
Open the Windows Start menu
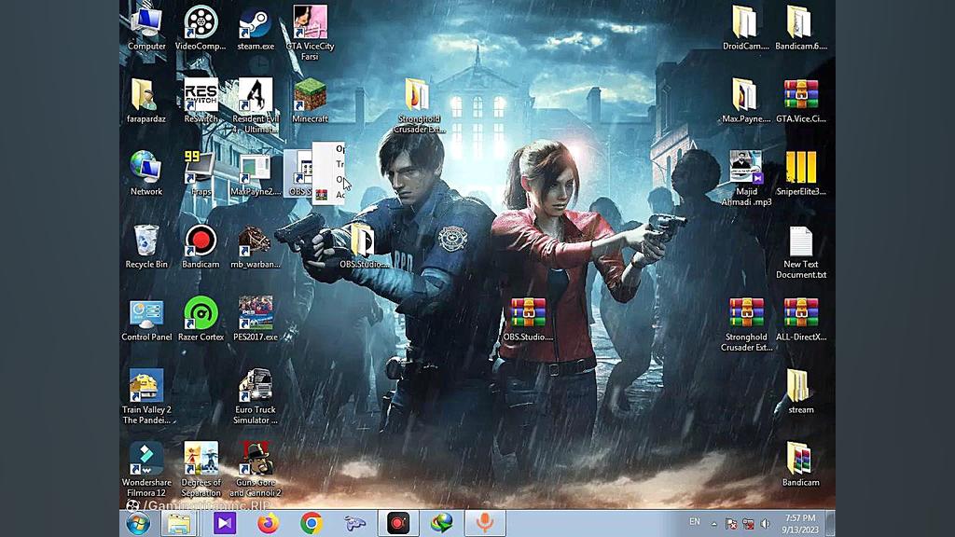139,524
